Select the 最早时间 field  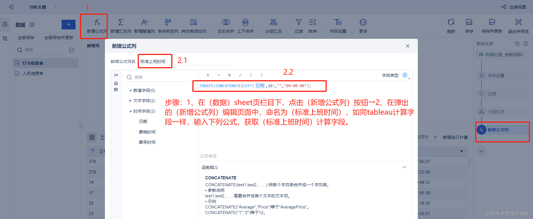tap(147, 142)
